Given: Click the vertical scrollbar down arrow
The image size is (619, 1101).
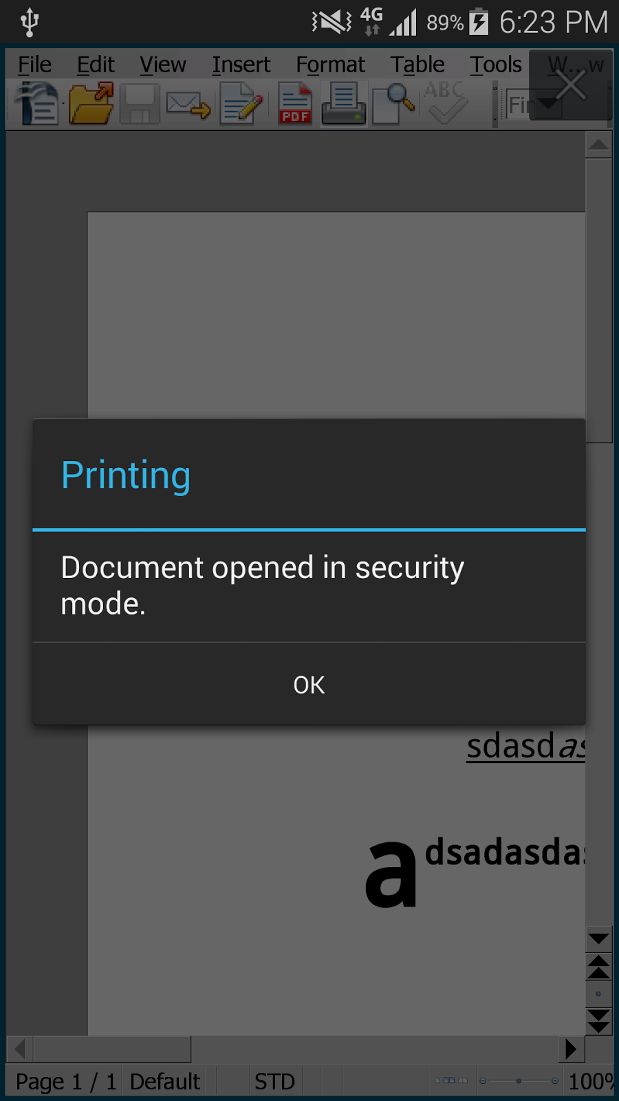Looking at the screenshot, I should (x=598, y=939).
